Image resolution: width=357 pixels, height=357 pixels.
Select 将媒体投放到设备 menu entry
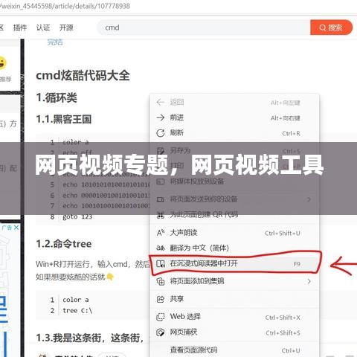coord(234,181)
